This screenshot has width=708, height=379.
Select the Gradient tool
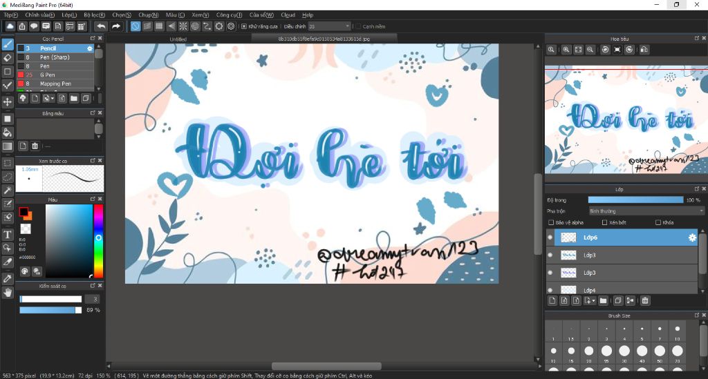pos(7,146)
